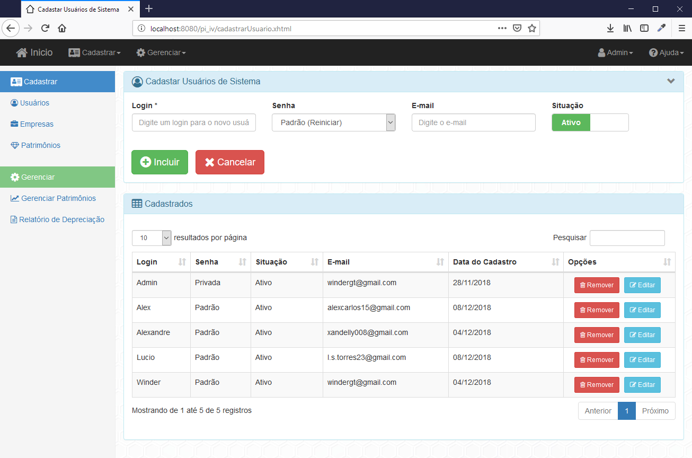The height and width of the screenshot is (458, 692).
Task: Click the Inicio home icon in navbar
Action: click(22, 52)
